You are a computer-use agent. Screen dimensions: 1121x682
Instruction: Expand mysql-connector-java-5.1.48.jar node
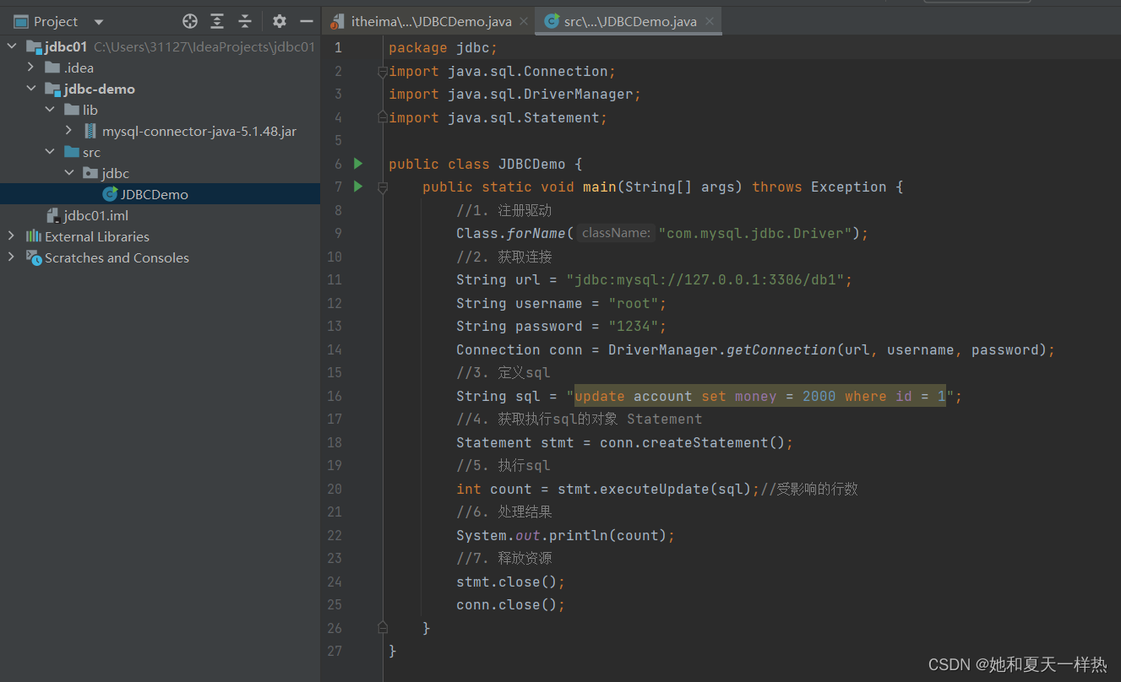(69, 131)
